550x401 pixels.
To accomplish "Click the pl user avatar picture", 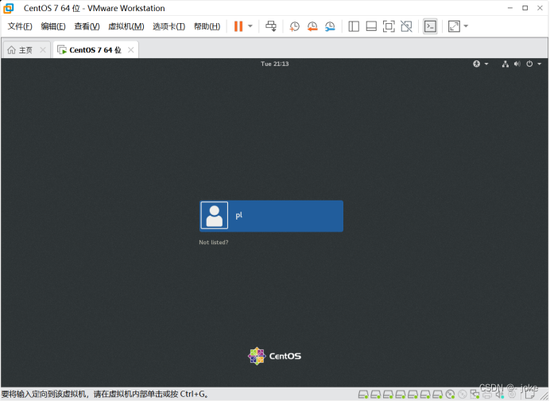I will [x=215, y=216].
